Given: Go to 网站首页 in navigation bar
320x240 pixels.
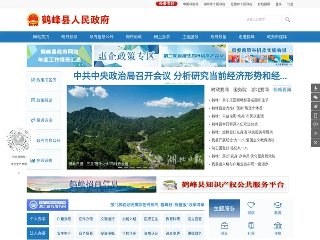Looking at the screenshot, I should 41,37.
